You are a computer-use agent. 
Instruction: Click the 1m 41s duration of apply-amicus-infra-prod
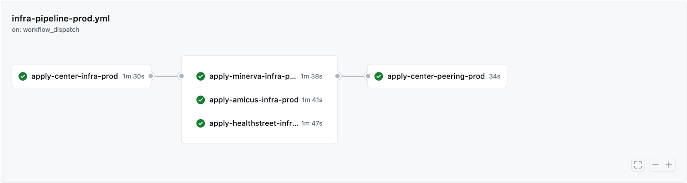point(312,100)
